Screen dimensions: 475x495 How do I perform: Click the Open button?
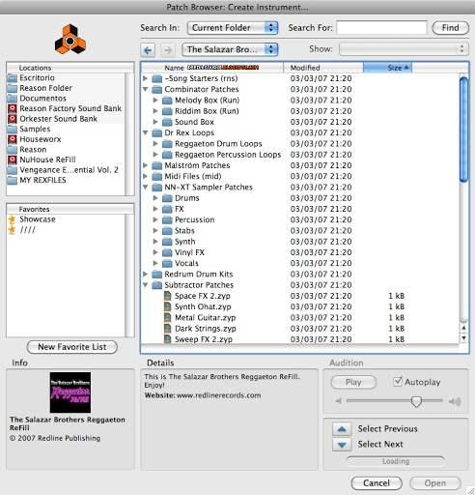[435, 483]
